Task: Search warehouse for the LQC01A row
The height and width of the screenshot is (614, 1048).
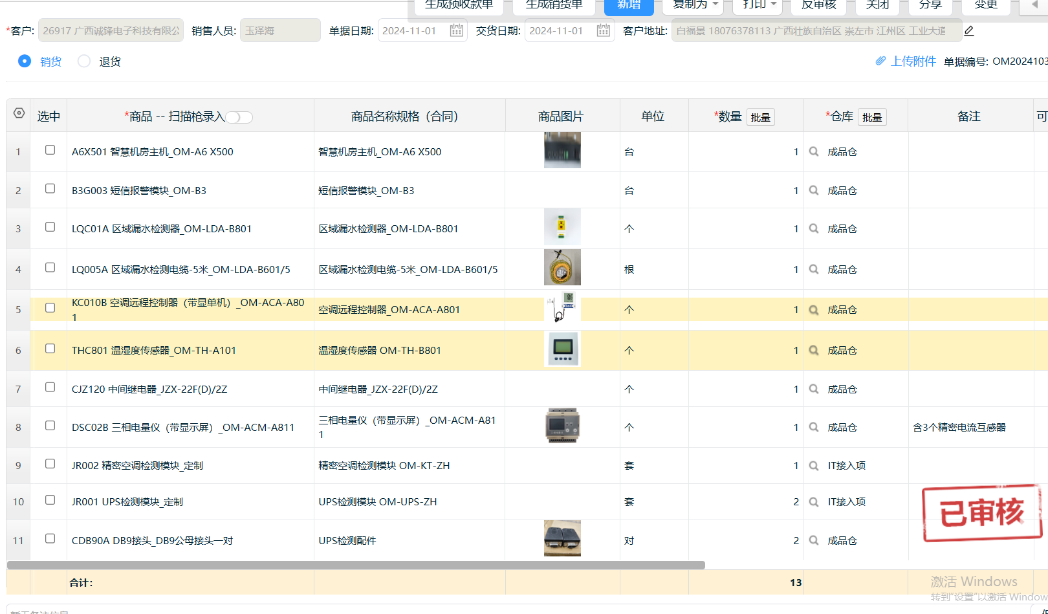Action: tap(814, 228)
